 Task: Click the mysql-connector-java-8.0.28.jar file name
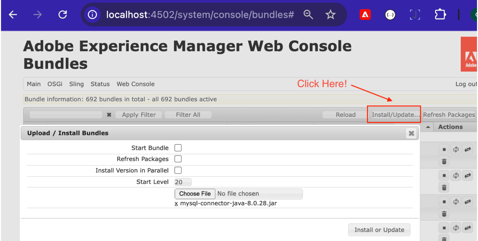229,204
